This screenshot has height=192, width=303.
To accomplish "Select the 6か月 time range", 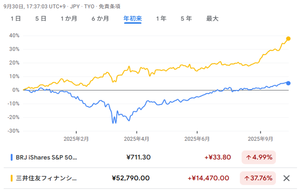I will click(x=100, y=19).
